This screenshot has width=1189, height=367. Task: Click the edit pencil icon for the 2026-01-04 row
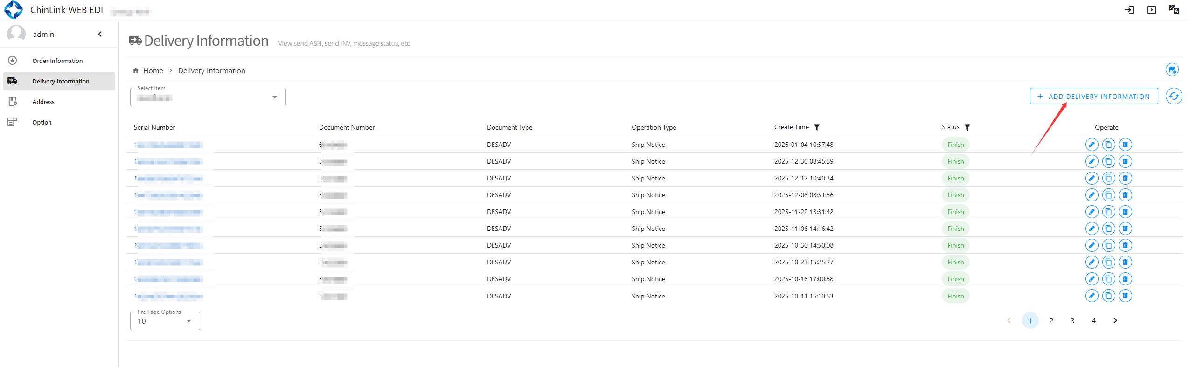pyautogui.click(x=1092, y=145)
